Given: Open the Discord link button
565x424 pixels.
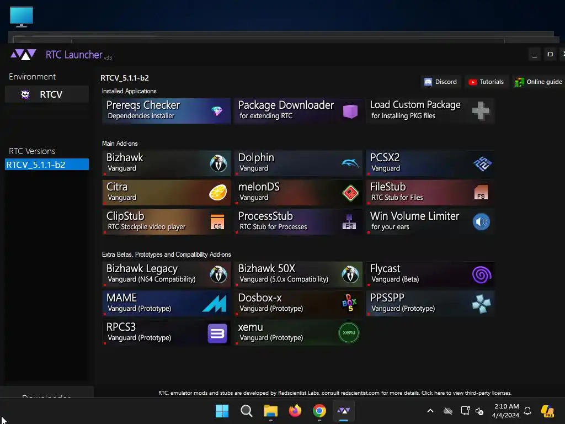Looking at the screenshot, I should (441, 82).
